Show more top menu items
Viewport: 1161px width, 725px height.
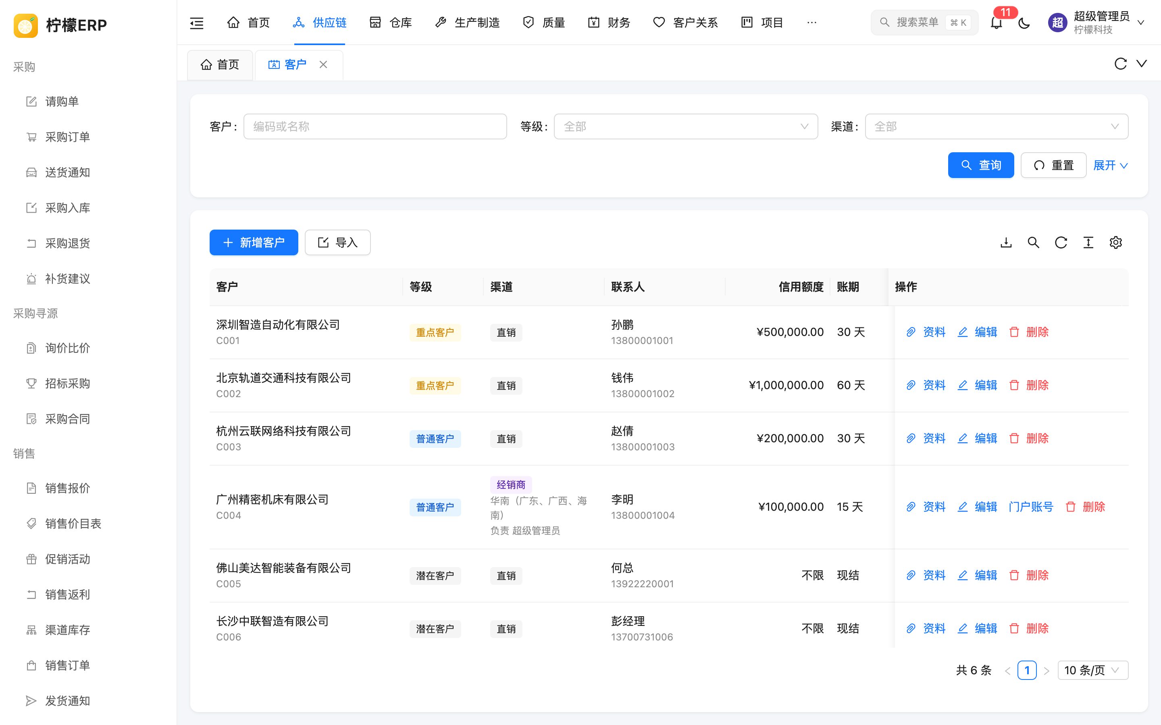812,23
